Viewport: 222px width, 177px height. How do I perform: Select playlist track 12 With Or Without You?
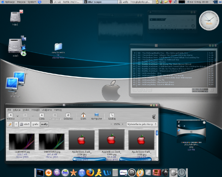click(172, 60)
